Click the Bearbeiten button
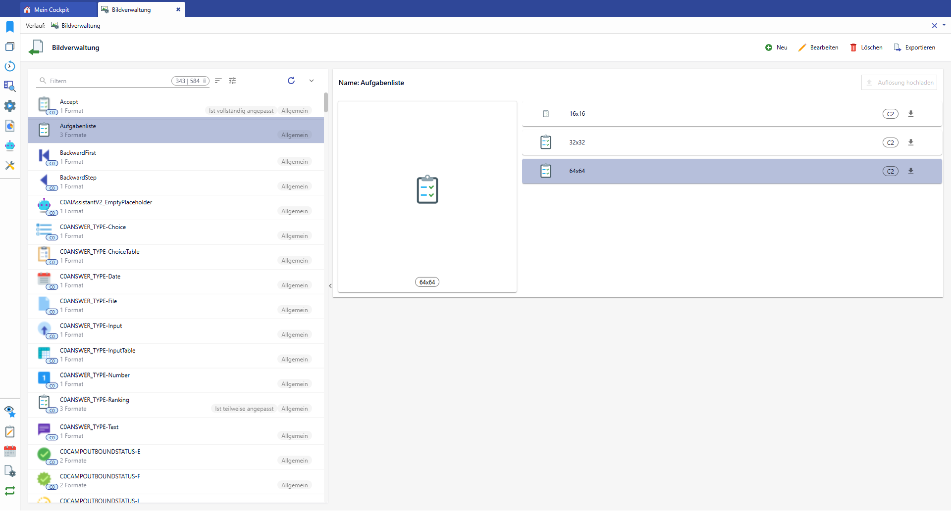Screen dimensions: 951x511 point(818,47)
